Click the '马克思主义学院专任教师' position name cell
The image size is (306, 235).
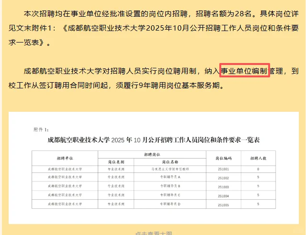[x=170, y=169]
